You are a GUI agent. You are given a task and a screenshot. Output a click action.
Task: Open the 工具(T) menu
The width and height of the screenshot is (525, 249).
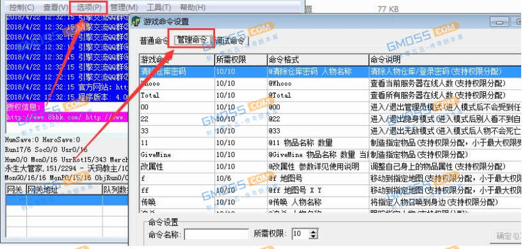pos(159,7)
